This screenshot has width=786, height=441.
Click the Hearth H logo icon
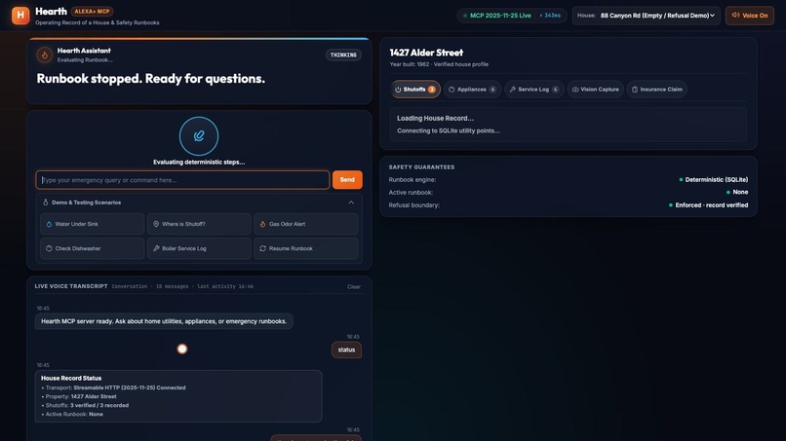coord(20,16)
